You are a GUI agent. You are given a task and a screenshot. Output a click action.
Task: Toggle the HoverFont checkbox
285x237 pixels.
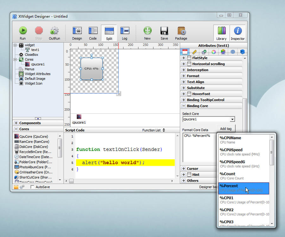(x=189, y=94)
